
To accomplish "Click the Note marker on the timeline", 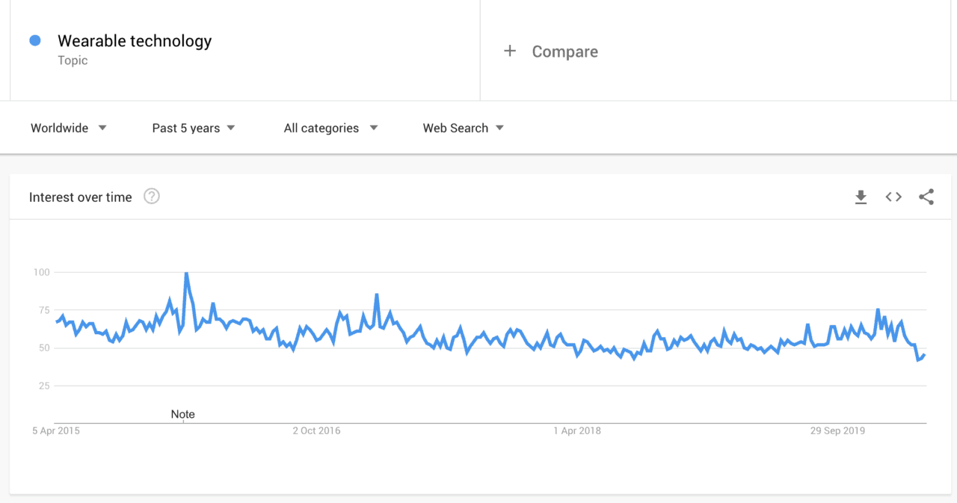I will (182, 414).
